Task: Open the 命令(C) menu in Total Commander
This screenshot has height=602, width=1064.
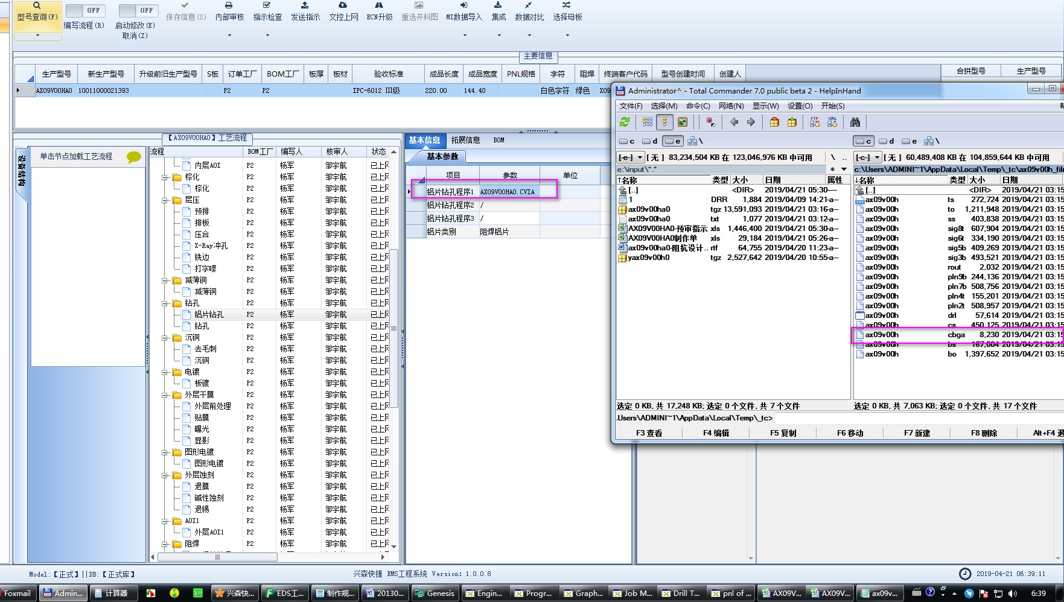Action: click(x=698, y=106)
